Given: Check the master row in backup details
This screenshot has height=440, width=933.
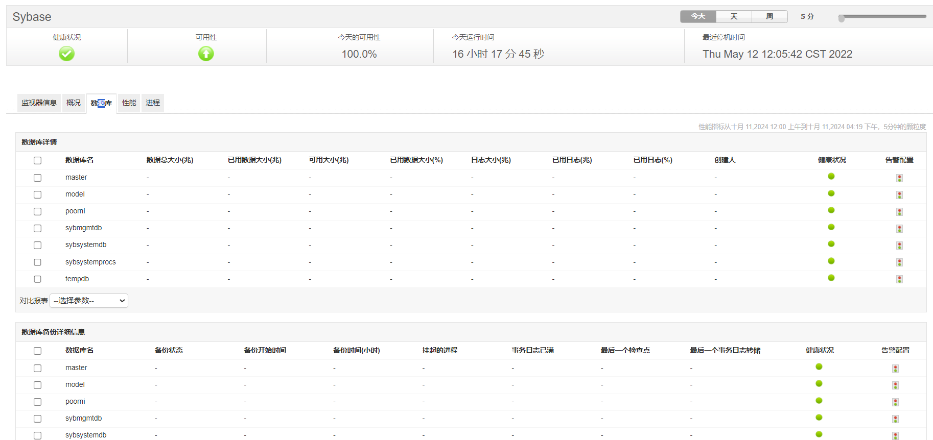Looking at the screenshot, I should click(37, 368).
